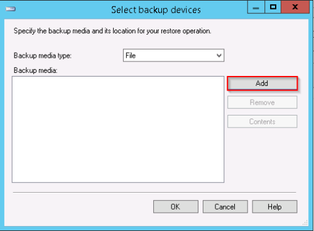The image size is (314, 231).
Task: Maximize the Select backup devices dialog
Action: coord(273,8)
